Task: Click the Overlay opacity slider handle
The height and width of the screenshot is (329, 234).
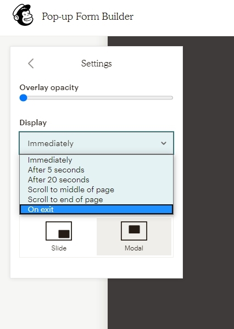Action: pyautogui.click(x=23, y=98)
